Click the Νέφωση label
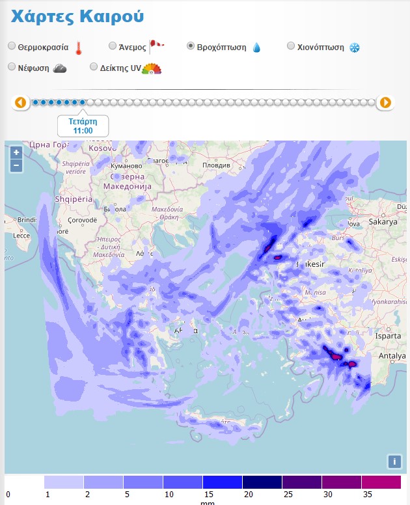 tap(33, 68)
